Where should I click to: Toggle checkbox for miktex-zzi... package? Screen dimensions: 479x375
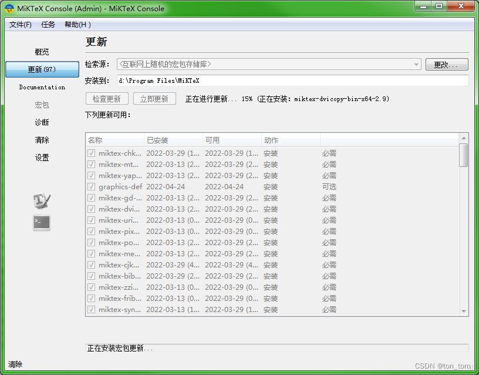click(x=92, y=287)
